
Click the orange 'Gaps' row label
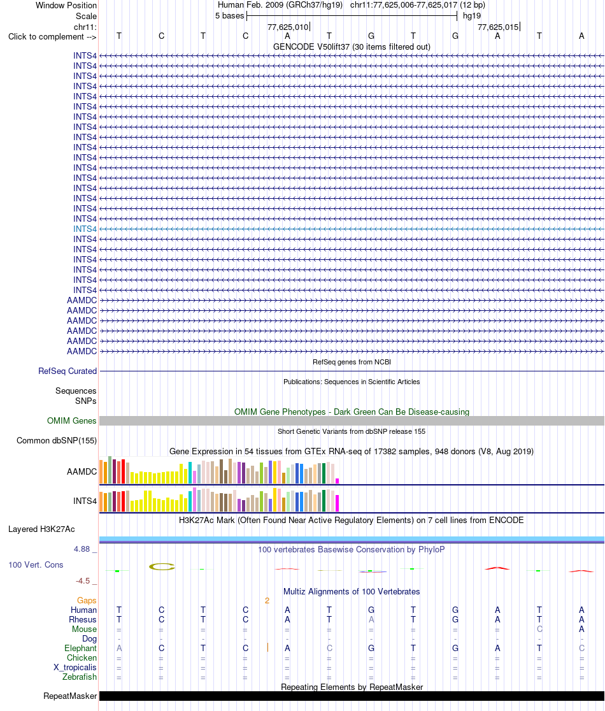(87, 600)
